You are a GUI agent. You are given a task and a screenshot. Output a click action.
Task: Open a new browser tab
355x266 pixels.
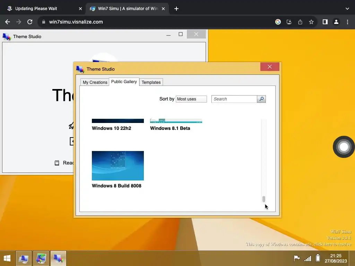(x=176, y=9)
